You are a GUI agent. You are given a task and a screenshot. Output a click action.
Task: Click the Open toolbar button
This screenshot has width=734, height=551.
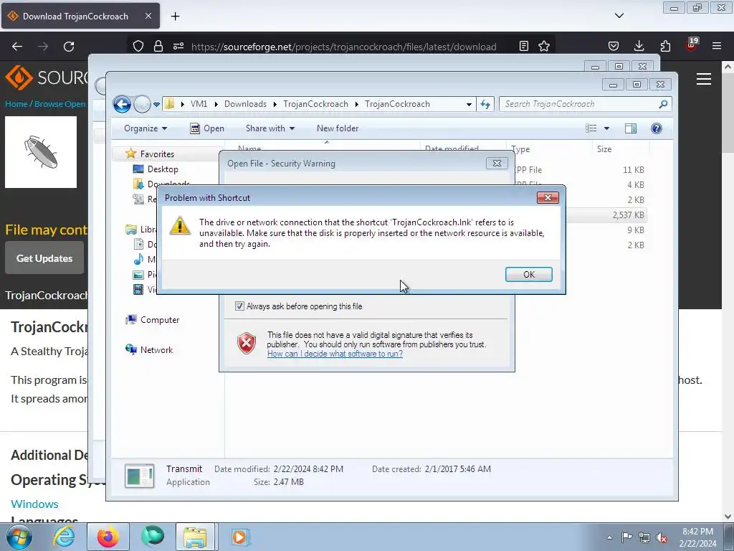(207, 128)
